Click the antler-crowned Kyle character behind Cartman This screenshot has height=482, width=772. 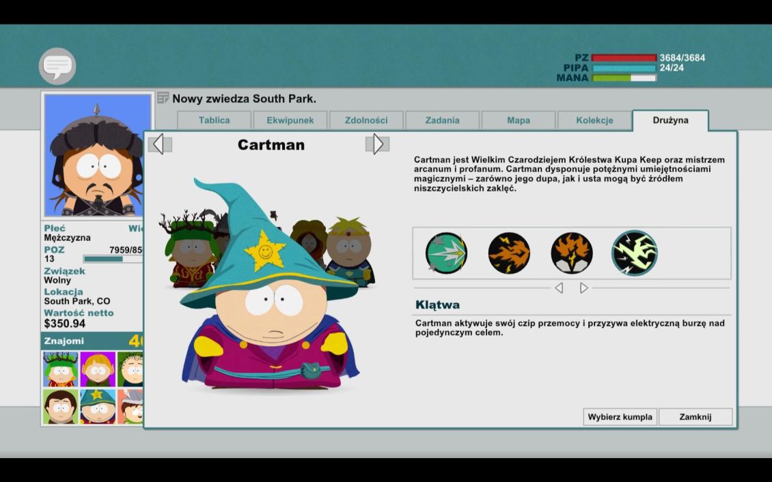coord(190,251)
